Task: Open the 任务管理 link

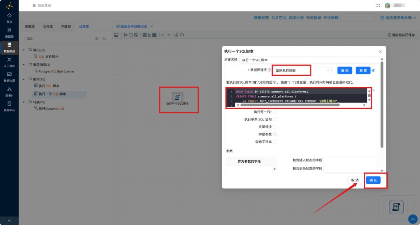Action: pyautogui.click(x=313, y=18)
